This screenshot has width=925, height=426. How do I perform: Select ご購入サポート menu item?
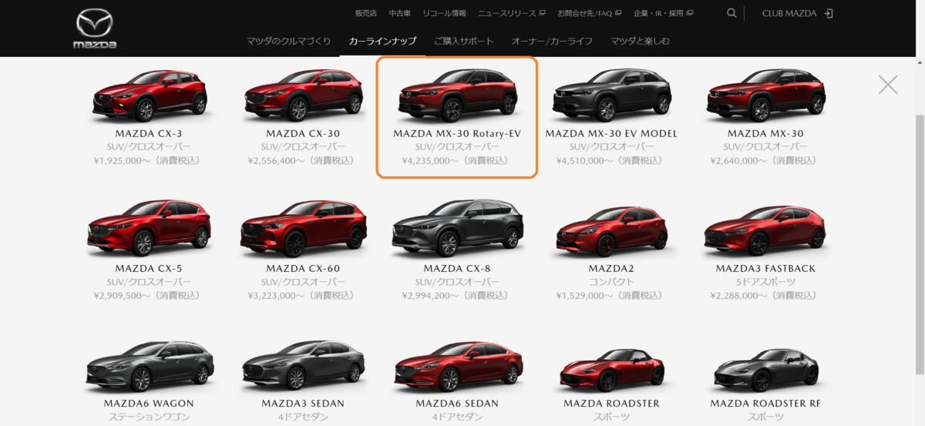click(x=464, y=41)
